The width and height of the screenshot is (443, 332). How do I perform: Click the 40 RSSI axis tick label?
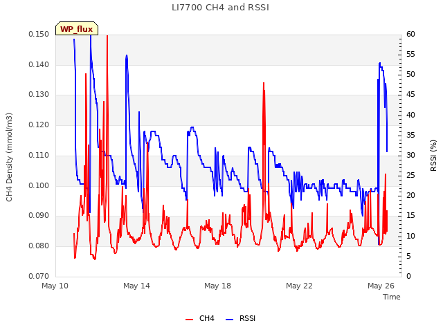(x=410, y=116)
